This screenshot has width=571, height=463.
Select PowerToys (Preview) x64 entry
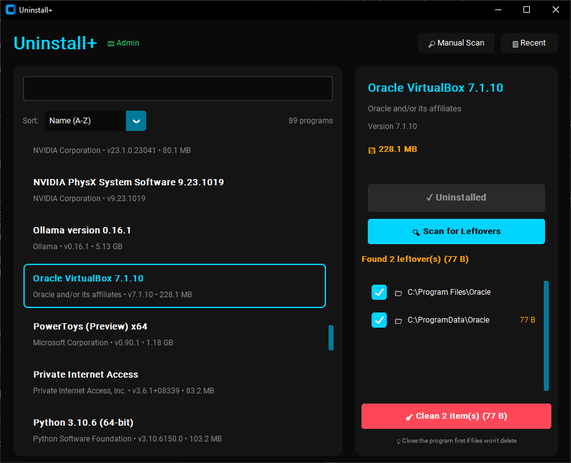[x=175, y=334]
